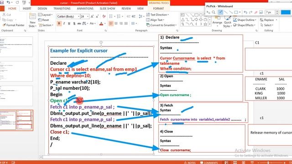The width and height of the screenshot is (292, 164).
Task: Open the Change Case menu
Action: (92, 23)
